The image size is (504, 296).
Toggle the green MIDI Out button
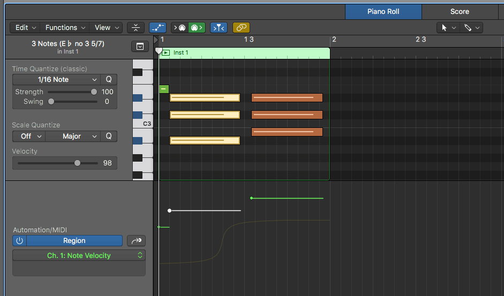(197, 28)
